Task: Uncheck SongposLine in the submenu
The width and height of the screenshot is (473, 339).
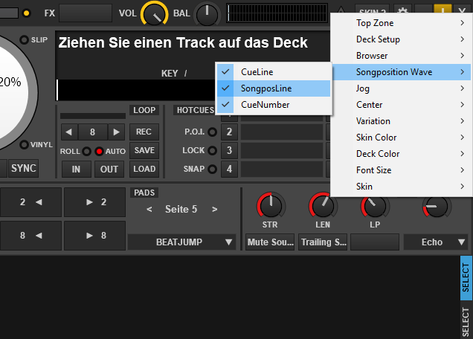Action: tap(274, 88)
